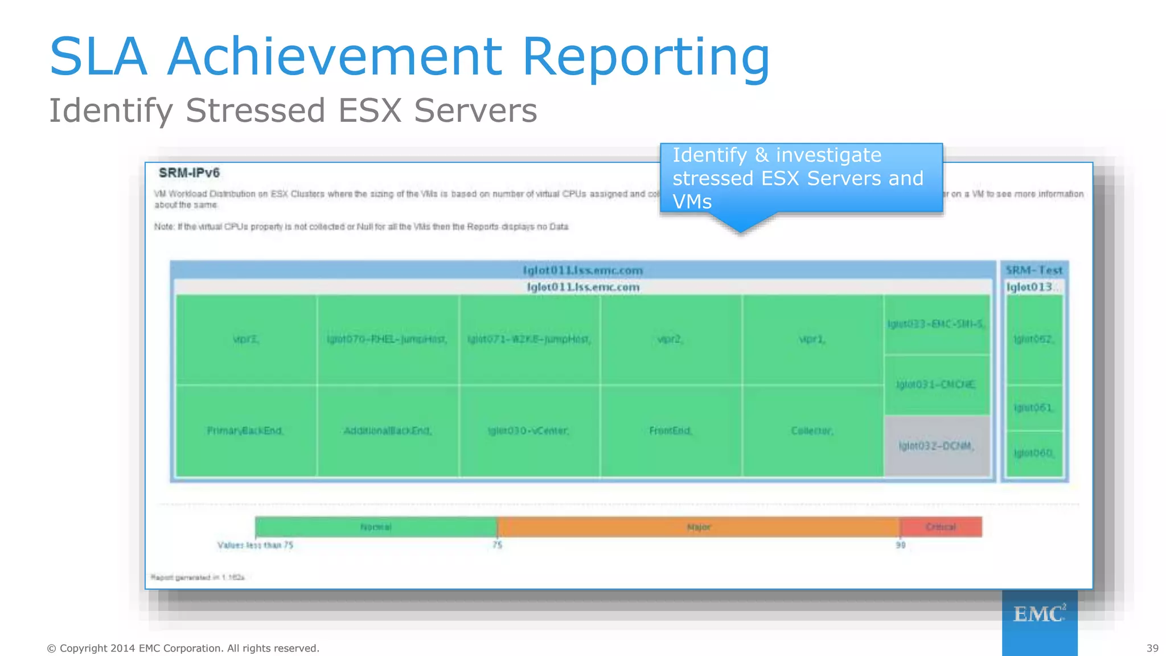The image size is (1166, 656).
Task: Select the Collector VM tile
Action: [812, 430]
